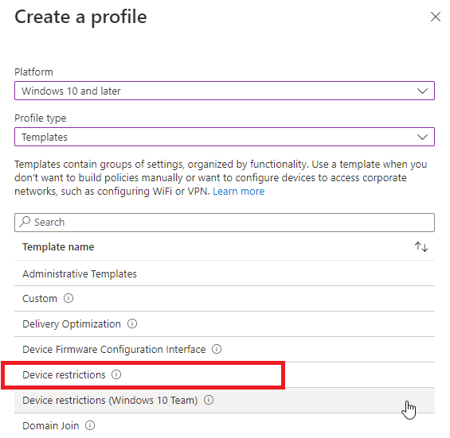Show info for Device Firmware Configuration Interface
Screen dimensions: 450x438
(x=217, y=349)
